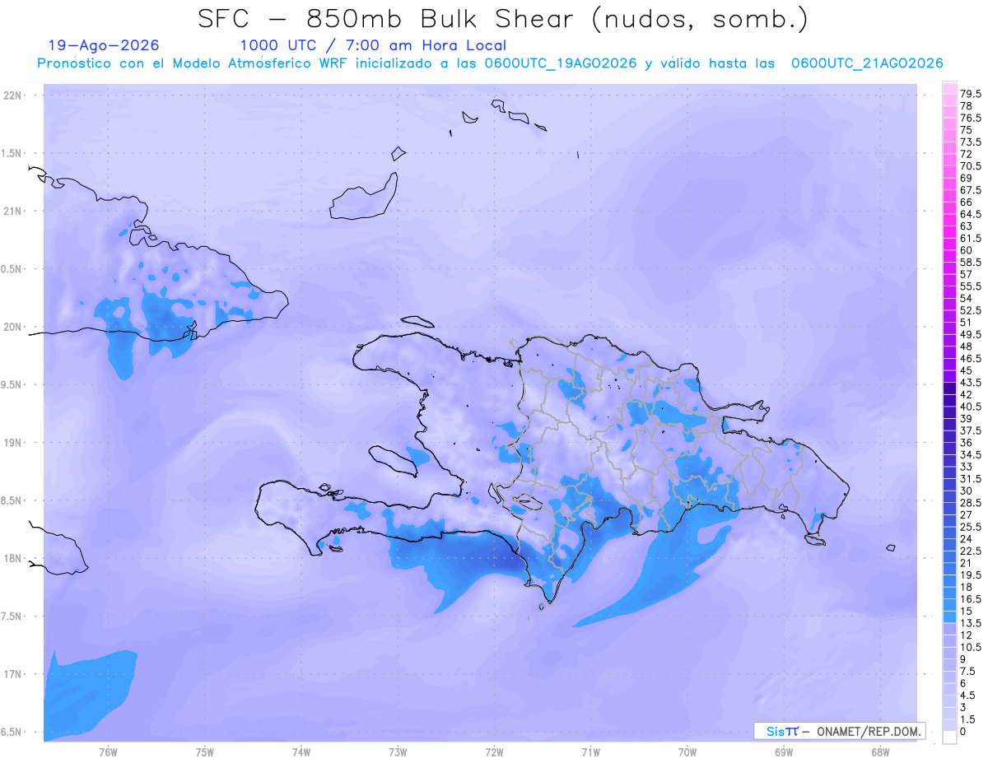Click the legend value 16.5

(971, 598)
